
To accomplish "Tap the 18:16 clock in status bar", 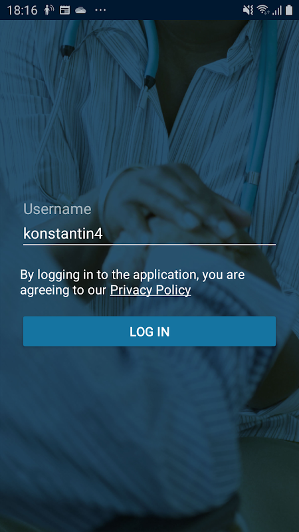I will pos(22,10).
